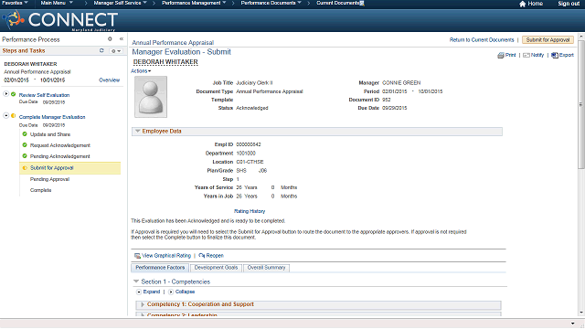
Task: Click Return to Current Documents link
Action: (482, 40)
